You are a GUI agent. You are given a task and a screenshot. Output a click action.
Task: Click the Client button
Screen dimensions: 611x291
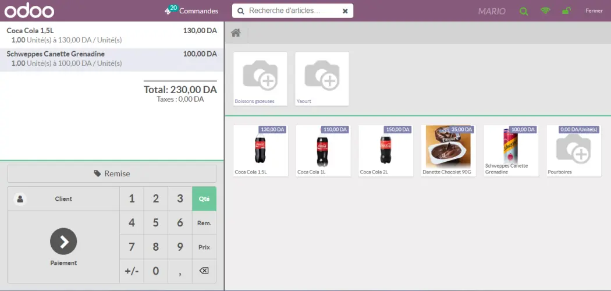63,198
